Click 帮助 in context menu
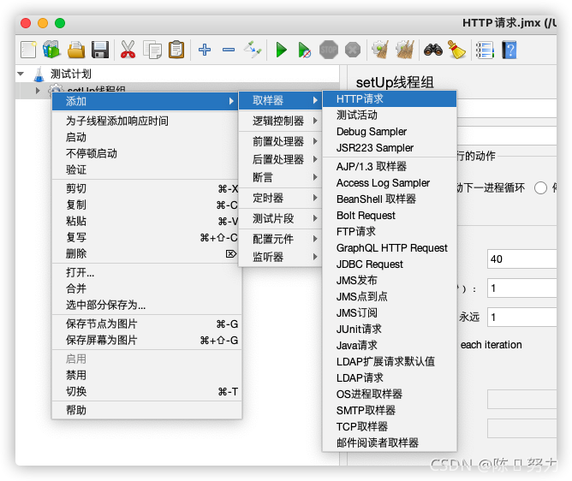 tap(147, 410)
